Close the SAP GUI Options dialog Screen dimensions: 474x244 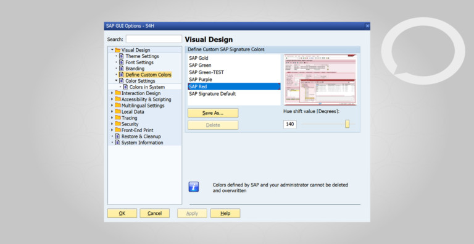coord(367,26)
